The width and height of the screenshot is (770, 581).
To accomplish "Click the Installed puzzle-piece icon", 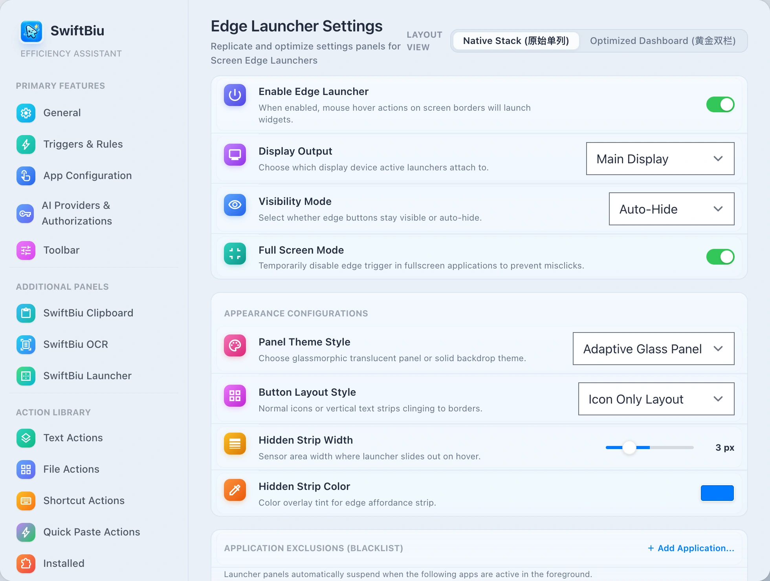I will coord(26,564).
